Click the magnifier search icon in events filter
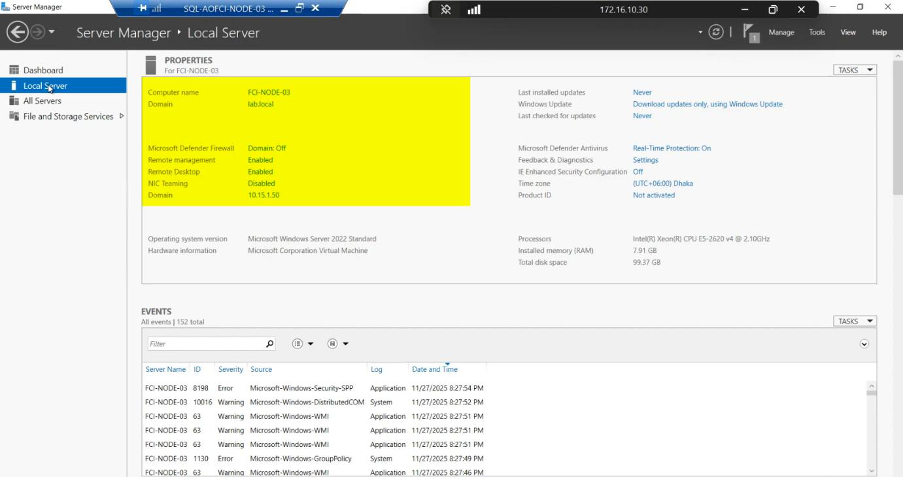The height and width of the screenshot is (477, 903). 269,344
